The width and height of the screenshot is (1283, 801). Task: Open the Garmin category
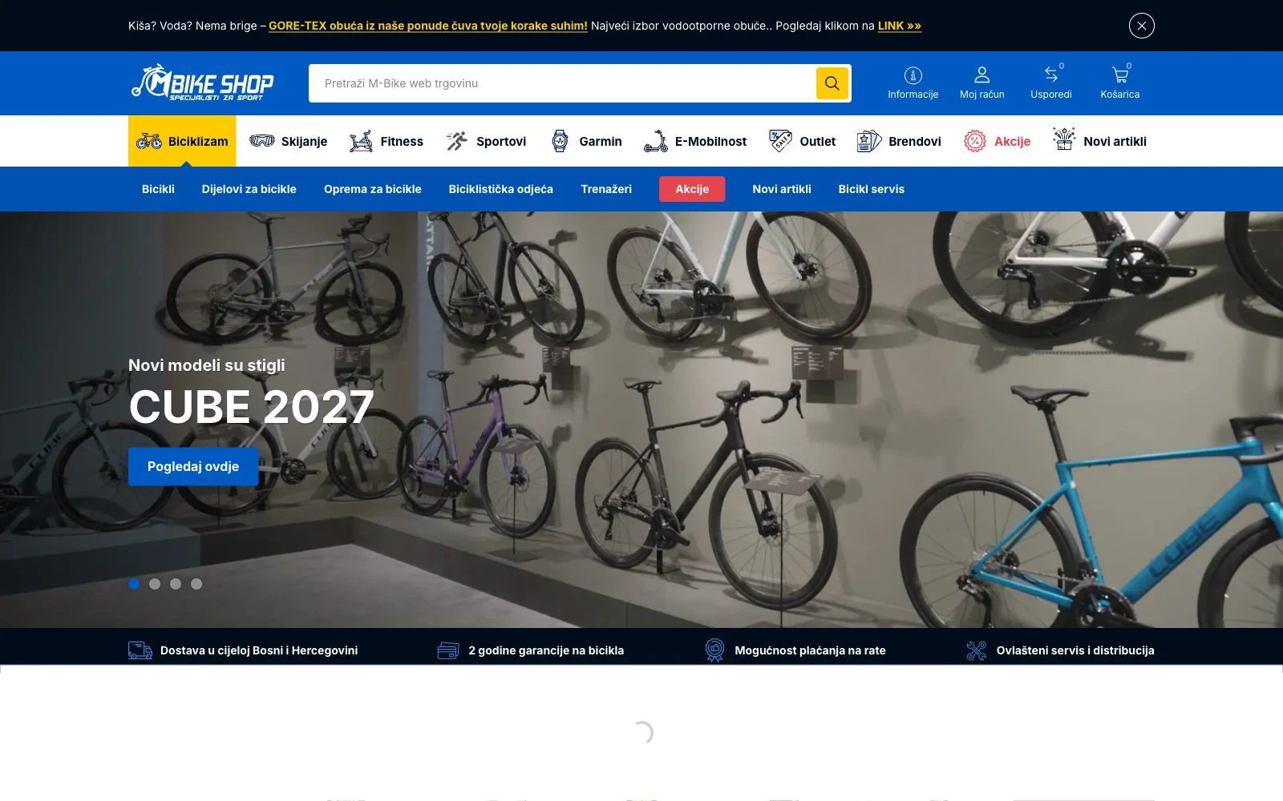tap(585, 141)
